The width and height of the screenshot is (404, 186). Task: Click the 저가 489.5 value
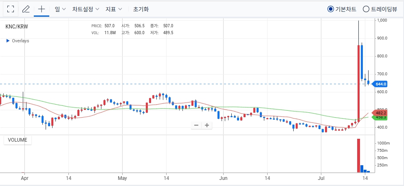click(x=168, y=33)
